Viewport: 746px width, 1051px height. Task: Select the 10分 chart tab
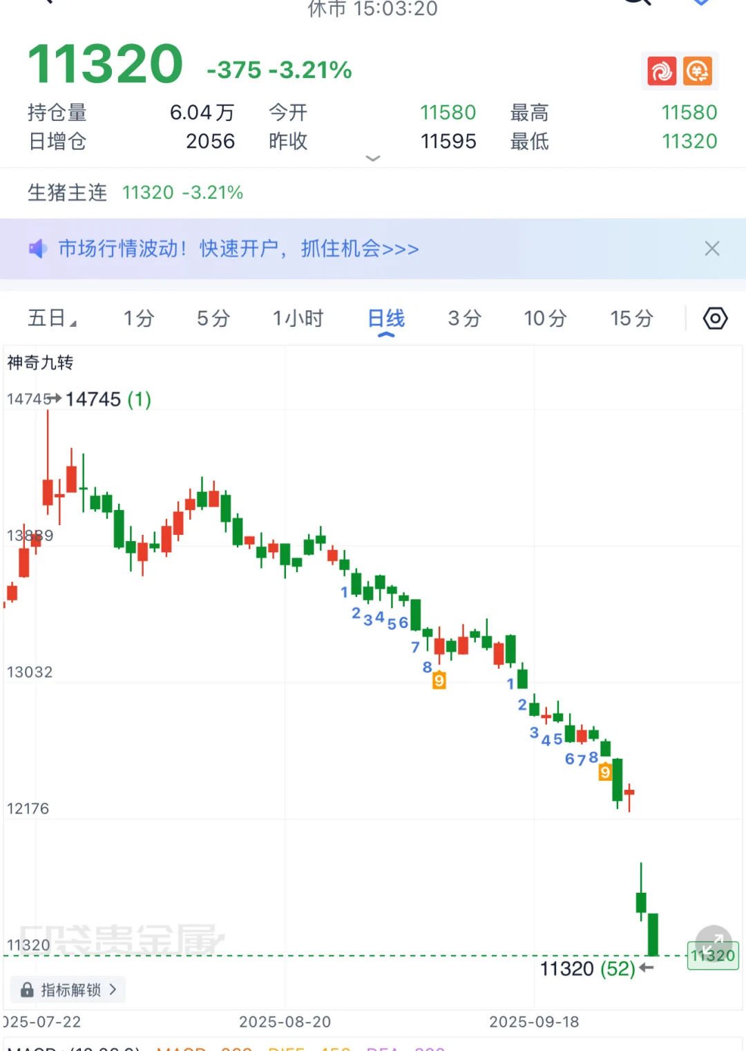pyautogui.click(x=545, y=319)
